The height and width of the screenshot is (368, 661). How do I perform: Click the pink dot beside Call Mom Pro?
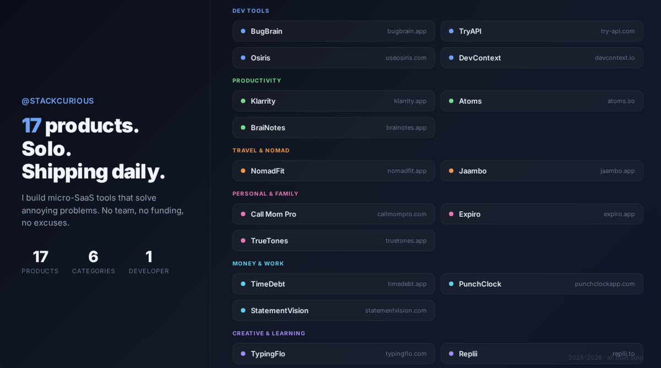tap(243, 214)
